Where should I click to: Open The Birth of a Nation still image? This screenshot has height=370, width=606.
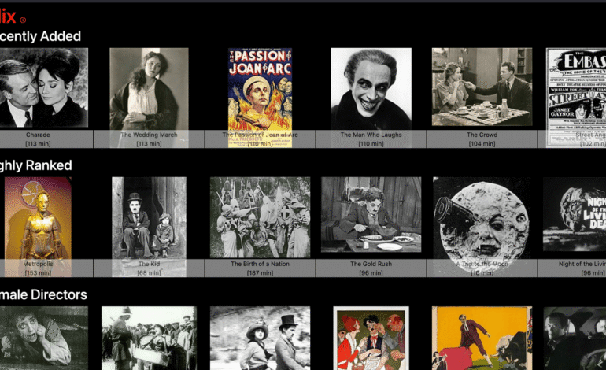260,217
